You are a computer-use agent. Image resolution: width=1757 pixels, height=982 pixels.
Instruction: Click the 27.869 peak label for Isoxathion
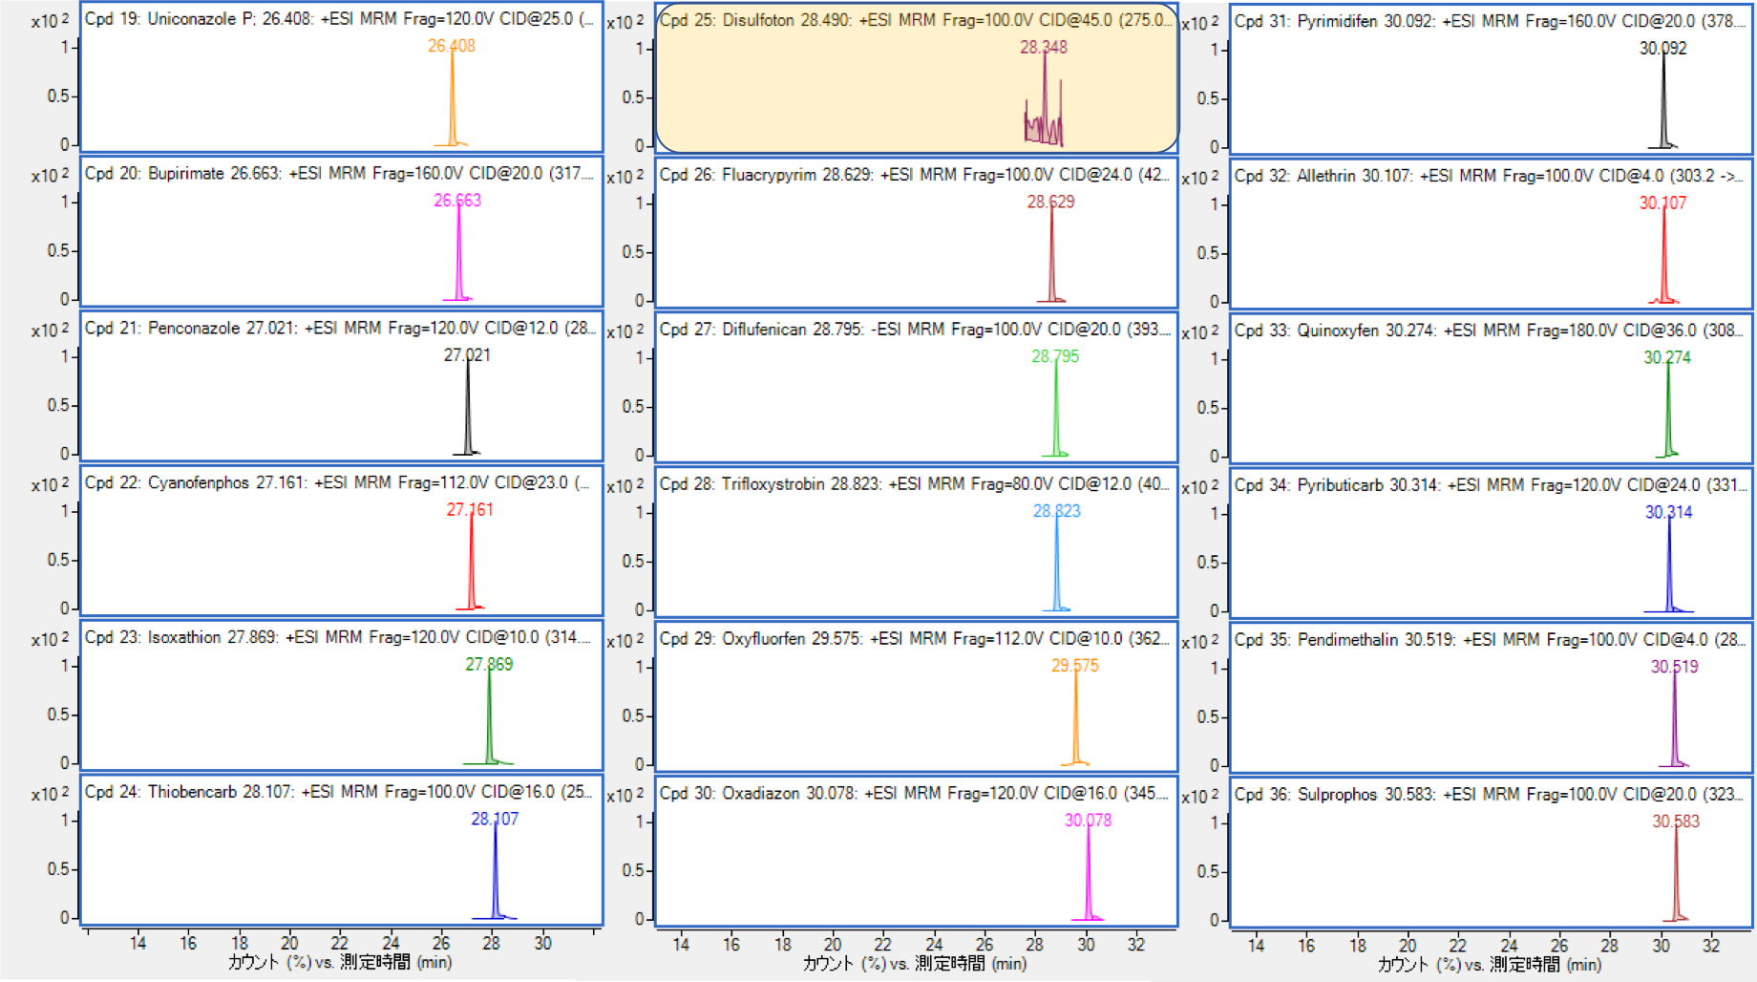pyautogui.click(x=489, y=665)
